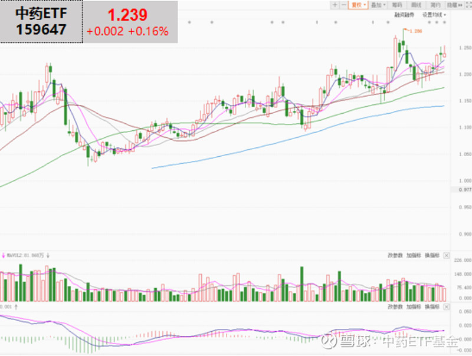Viewport: 472px width, 356px height.
Task: Click the 75.400 volume axis label
Action: 464,288
